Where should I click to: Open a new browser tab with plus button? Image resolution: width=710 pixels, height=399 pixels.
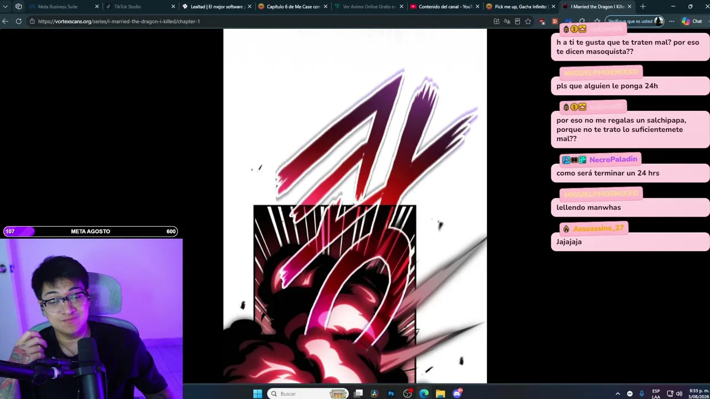(x=642, y=7)
